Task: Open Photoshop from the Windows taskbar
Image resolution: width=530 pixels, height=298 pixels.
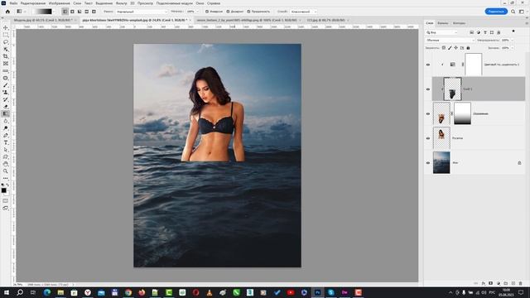Action: (x=317, y=292)
